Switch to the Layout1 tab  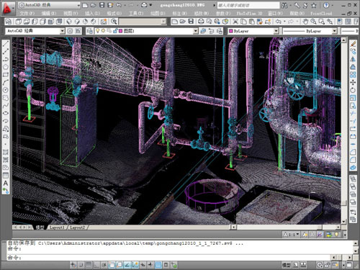pos(57,228)
